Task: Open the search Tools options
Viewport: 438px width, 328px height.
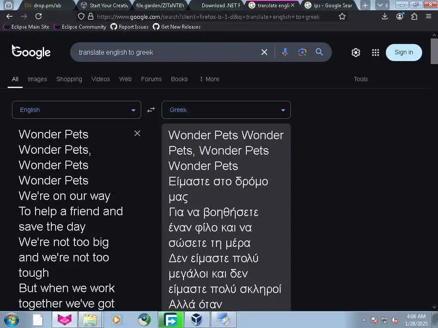Action: 361,79
